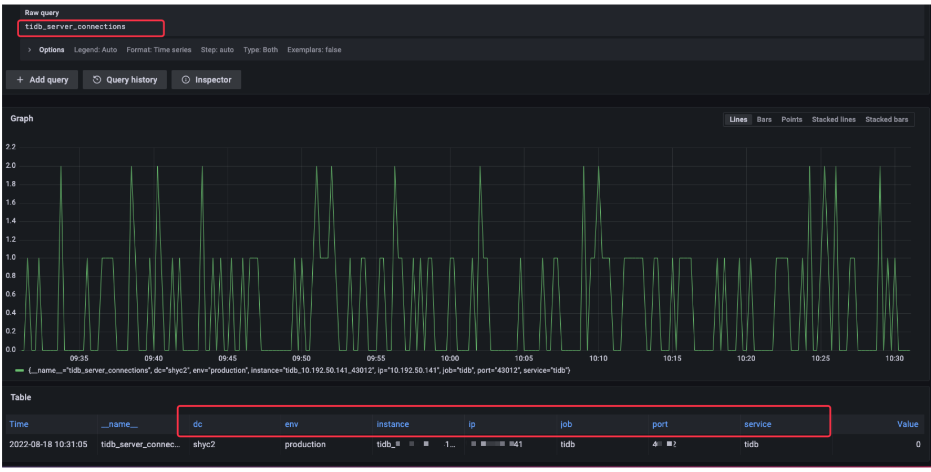Click the green legend series color marker
The image size is (931, 472).
point(19,371)
